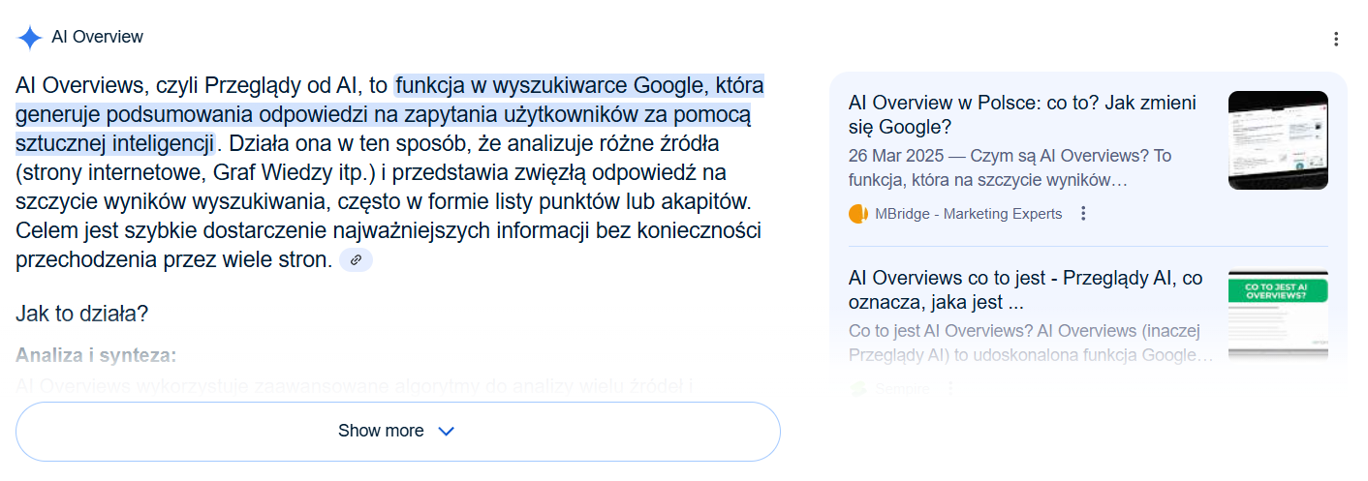Open the faded three-dot menu beside Semrush
Viewport: 1368px width, 481px height.
point(950,389)
